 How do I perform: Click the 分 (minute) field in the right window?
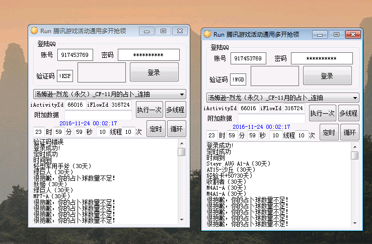point(232,135)
